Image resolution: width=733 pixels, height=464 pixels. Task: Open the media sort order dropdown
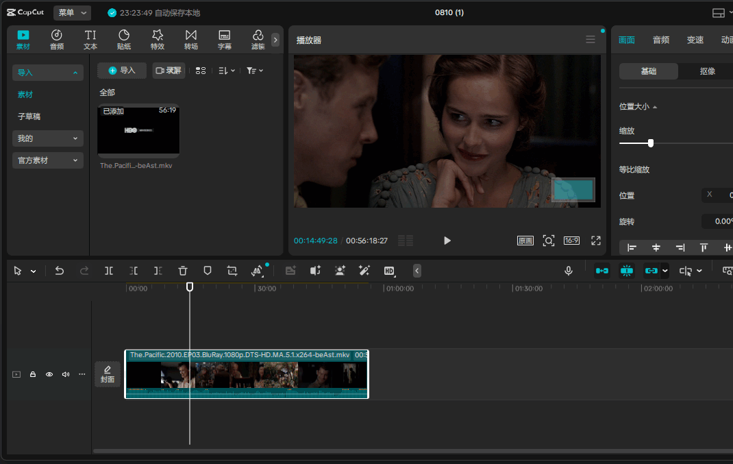(227, 71)
